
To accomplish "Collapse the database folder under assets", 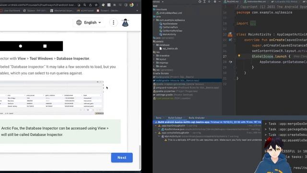I will click(154, 45).
